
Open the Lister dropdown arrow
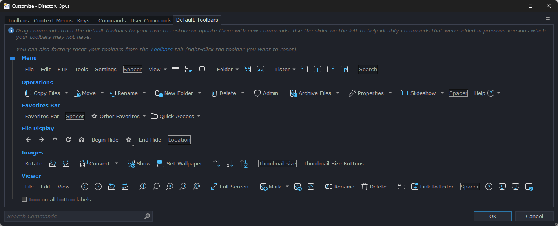[x=294, y=69]
